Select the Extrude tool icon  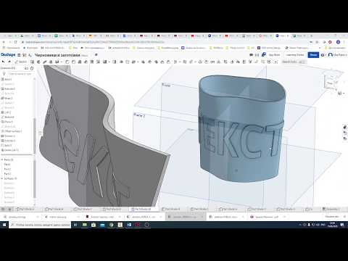(x=32, y=62)
